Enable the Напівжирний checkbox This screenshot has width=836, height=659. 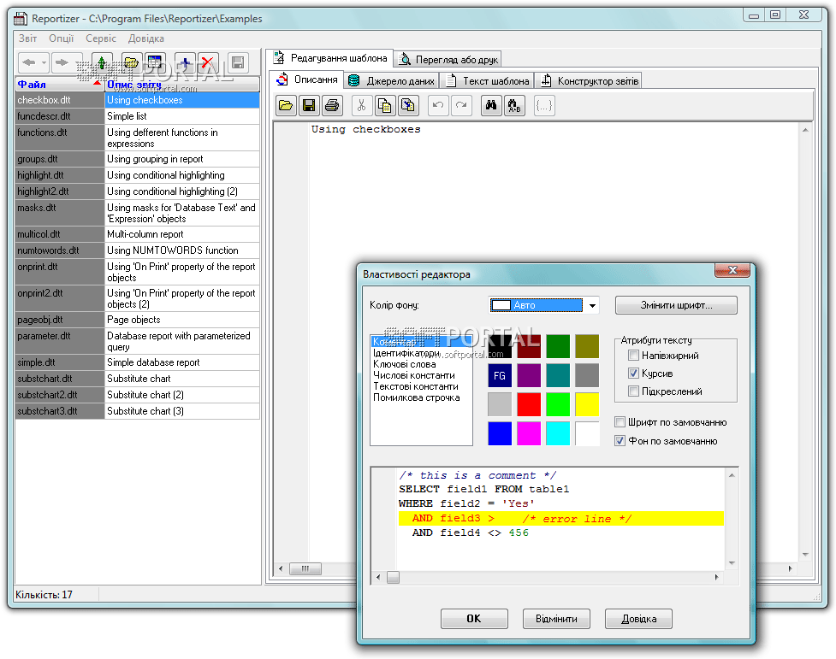pyautogui.click(x=633, y=356)
